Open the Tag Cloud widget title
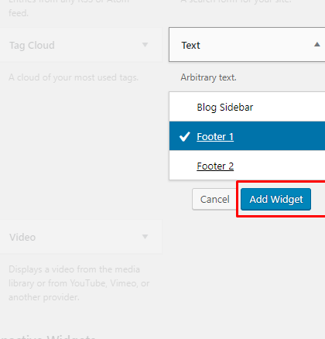Screen dimensions: 325x339 click(x=32, y=46)
